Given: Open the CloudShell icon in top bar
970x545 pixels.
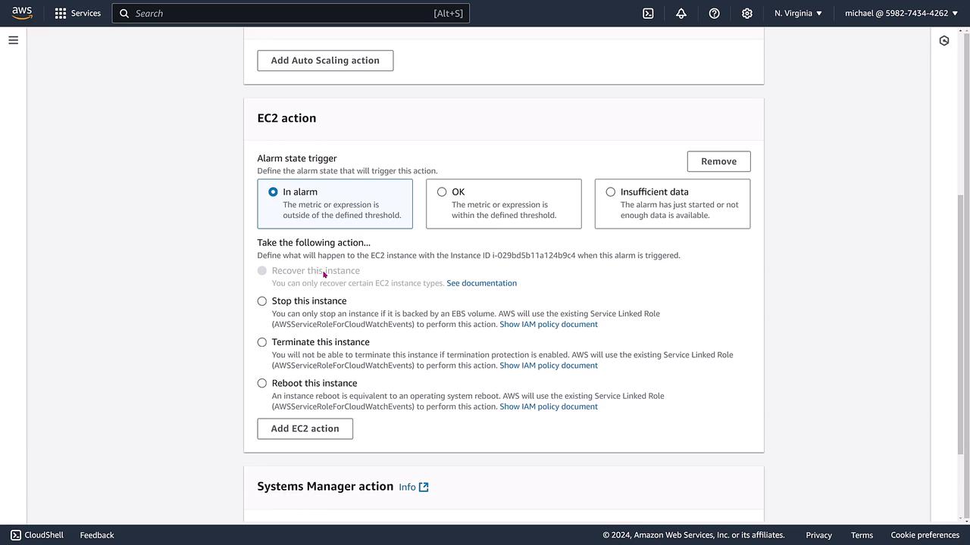Looking at the screenshot, I should [x=648, y=13].
